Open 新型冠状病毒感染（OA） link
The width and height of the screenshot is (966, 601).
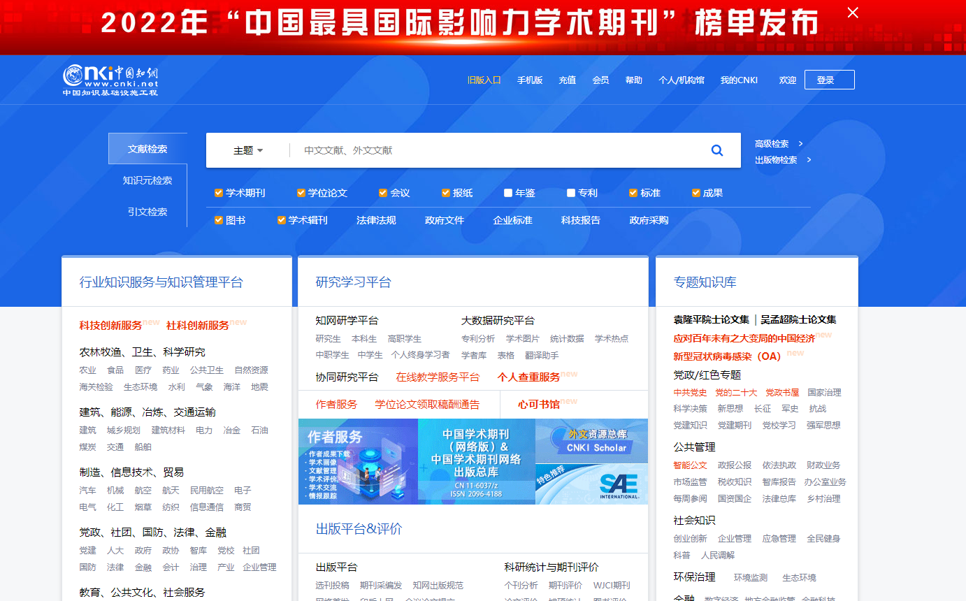click(727, 356)
